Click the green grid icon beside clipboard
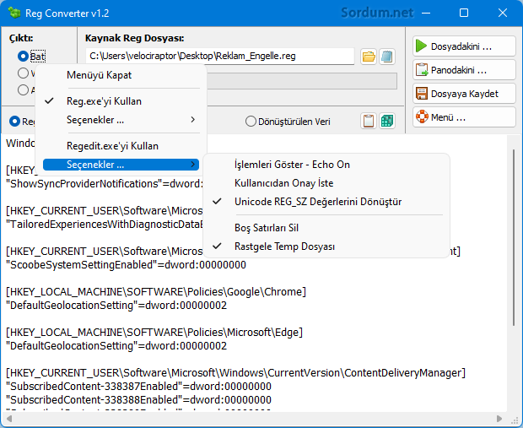This screenshot has width=523, height=428. [387, 122]
